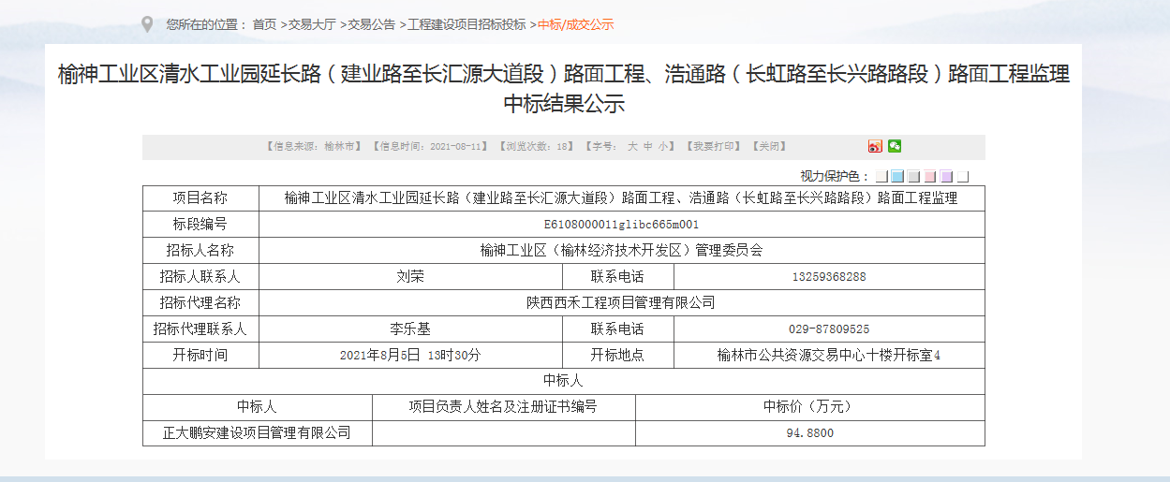
Task: Navigate to 交易公告 breadcrumb link
Action: click(x=372, y=24)
